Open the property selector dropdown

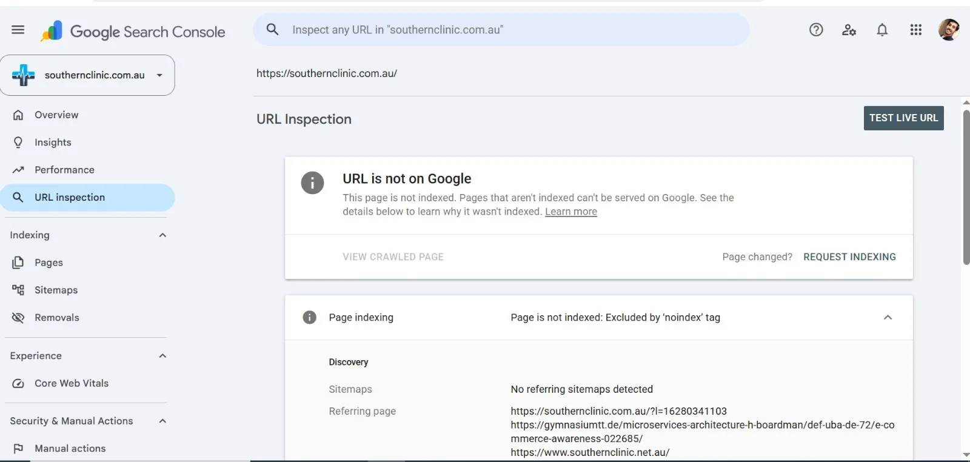coord(87,75)
